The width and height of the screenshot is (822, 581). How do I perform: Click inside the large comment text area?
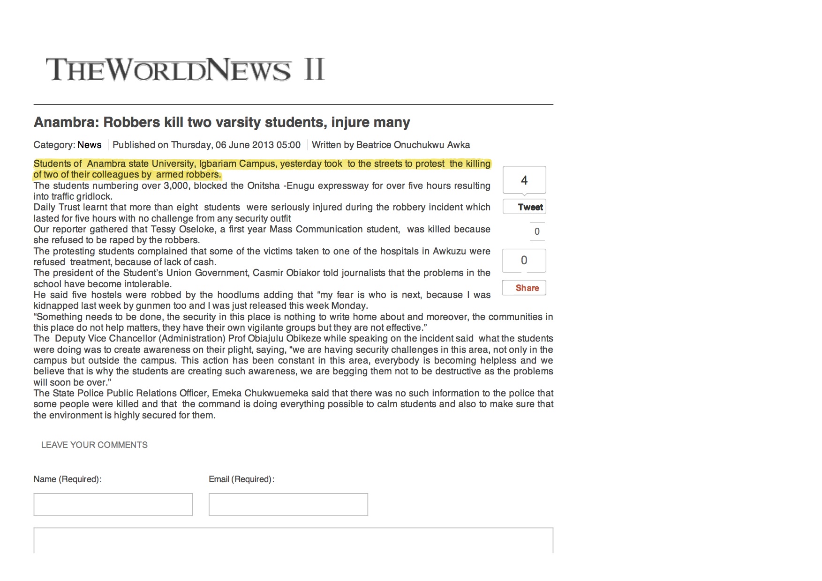click(294, 540)
